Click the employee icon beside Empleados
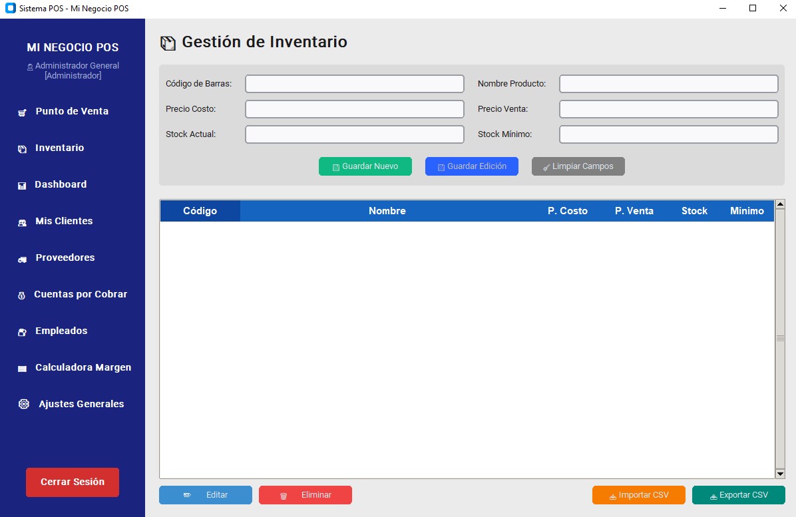The image size is (796, 517). coord(23,332)
